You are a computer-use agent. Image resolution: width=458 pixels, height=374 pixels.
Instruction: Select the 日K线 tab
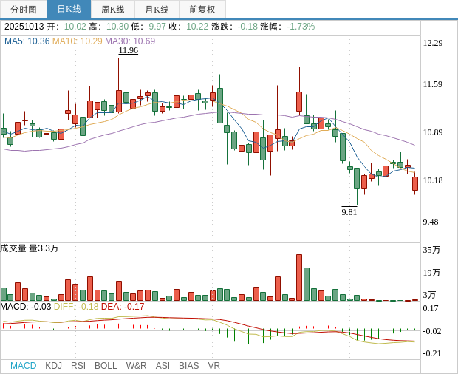(x=69, y=10)
